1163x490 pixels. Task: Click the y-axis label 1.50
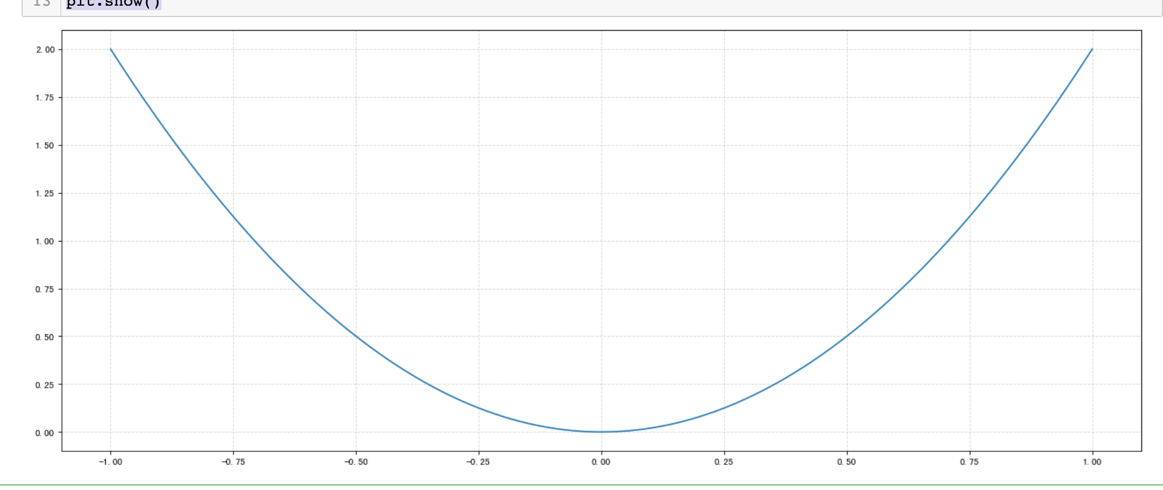coord(45,146)
